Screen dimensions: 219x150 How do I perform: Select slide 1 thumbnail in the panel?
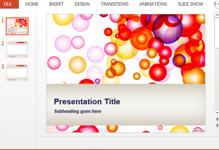(x=17, y=26)
